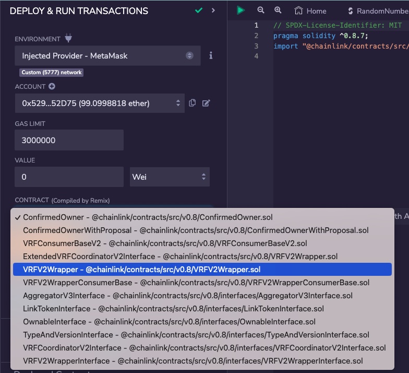Click the zoom out magnifier icon
This screenshot has width=409, height=373.
(261, 10)
